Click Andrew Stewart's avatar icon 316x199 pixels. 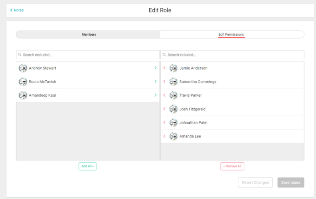[x=23, y=68]
